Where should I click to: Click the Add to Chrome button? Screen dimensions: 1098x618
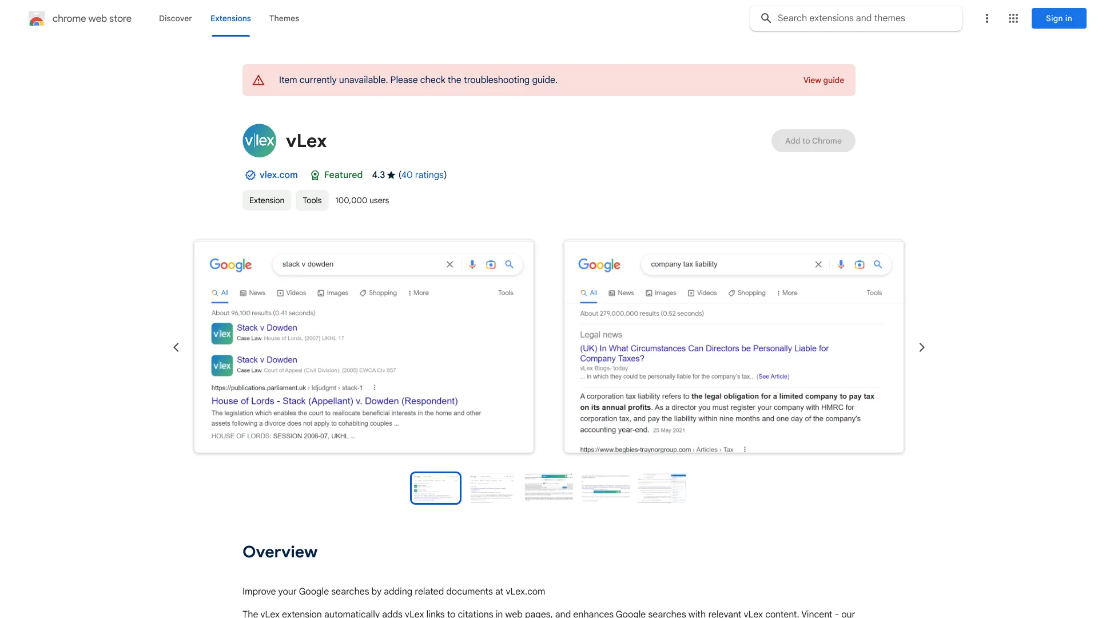click(813, 140)
